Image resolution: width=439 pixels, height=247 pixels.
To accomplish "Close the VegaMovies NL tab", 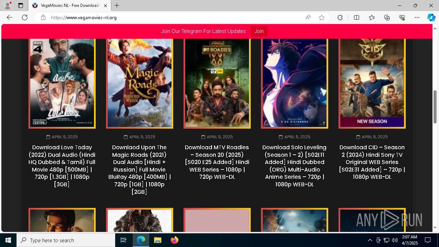I will (x=105, y=5).
